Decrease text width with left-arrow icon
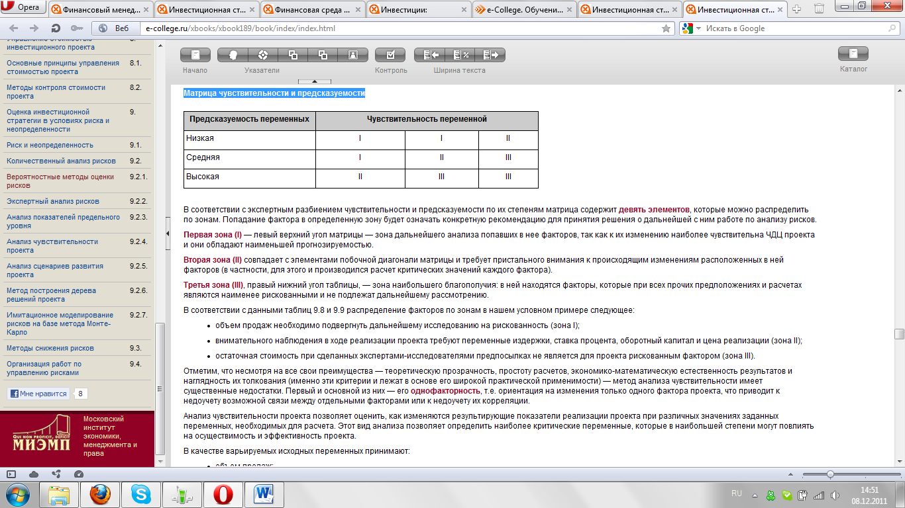Screen dimensions: 905x508 point(429,55)
